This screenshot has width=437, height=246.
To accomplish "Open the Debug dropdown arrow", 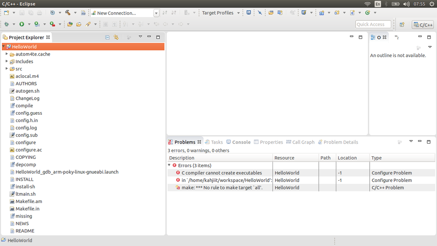I will (14, 24).
